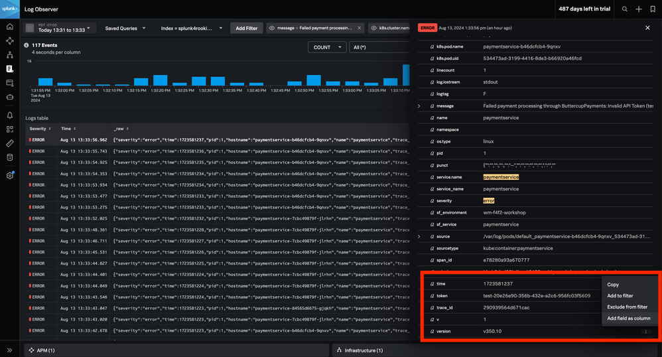Sort logs by the Severity column header

coord(38,129)
